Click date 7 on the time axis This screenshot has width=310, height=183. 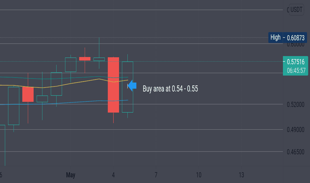click(156, 175)
